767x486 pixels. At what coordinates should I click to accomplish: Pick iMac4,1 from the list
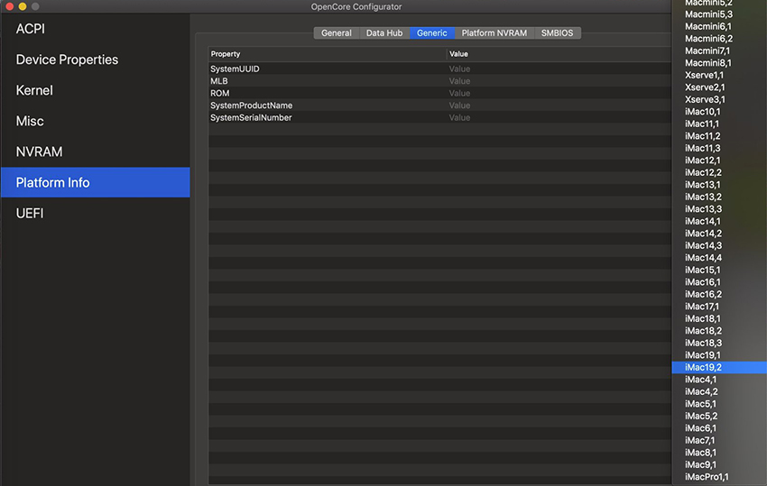719,380
